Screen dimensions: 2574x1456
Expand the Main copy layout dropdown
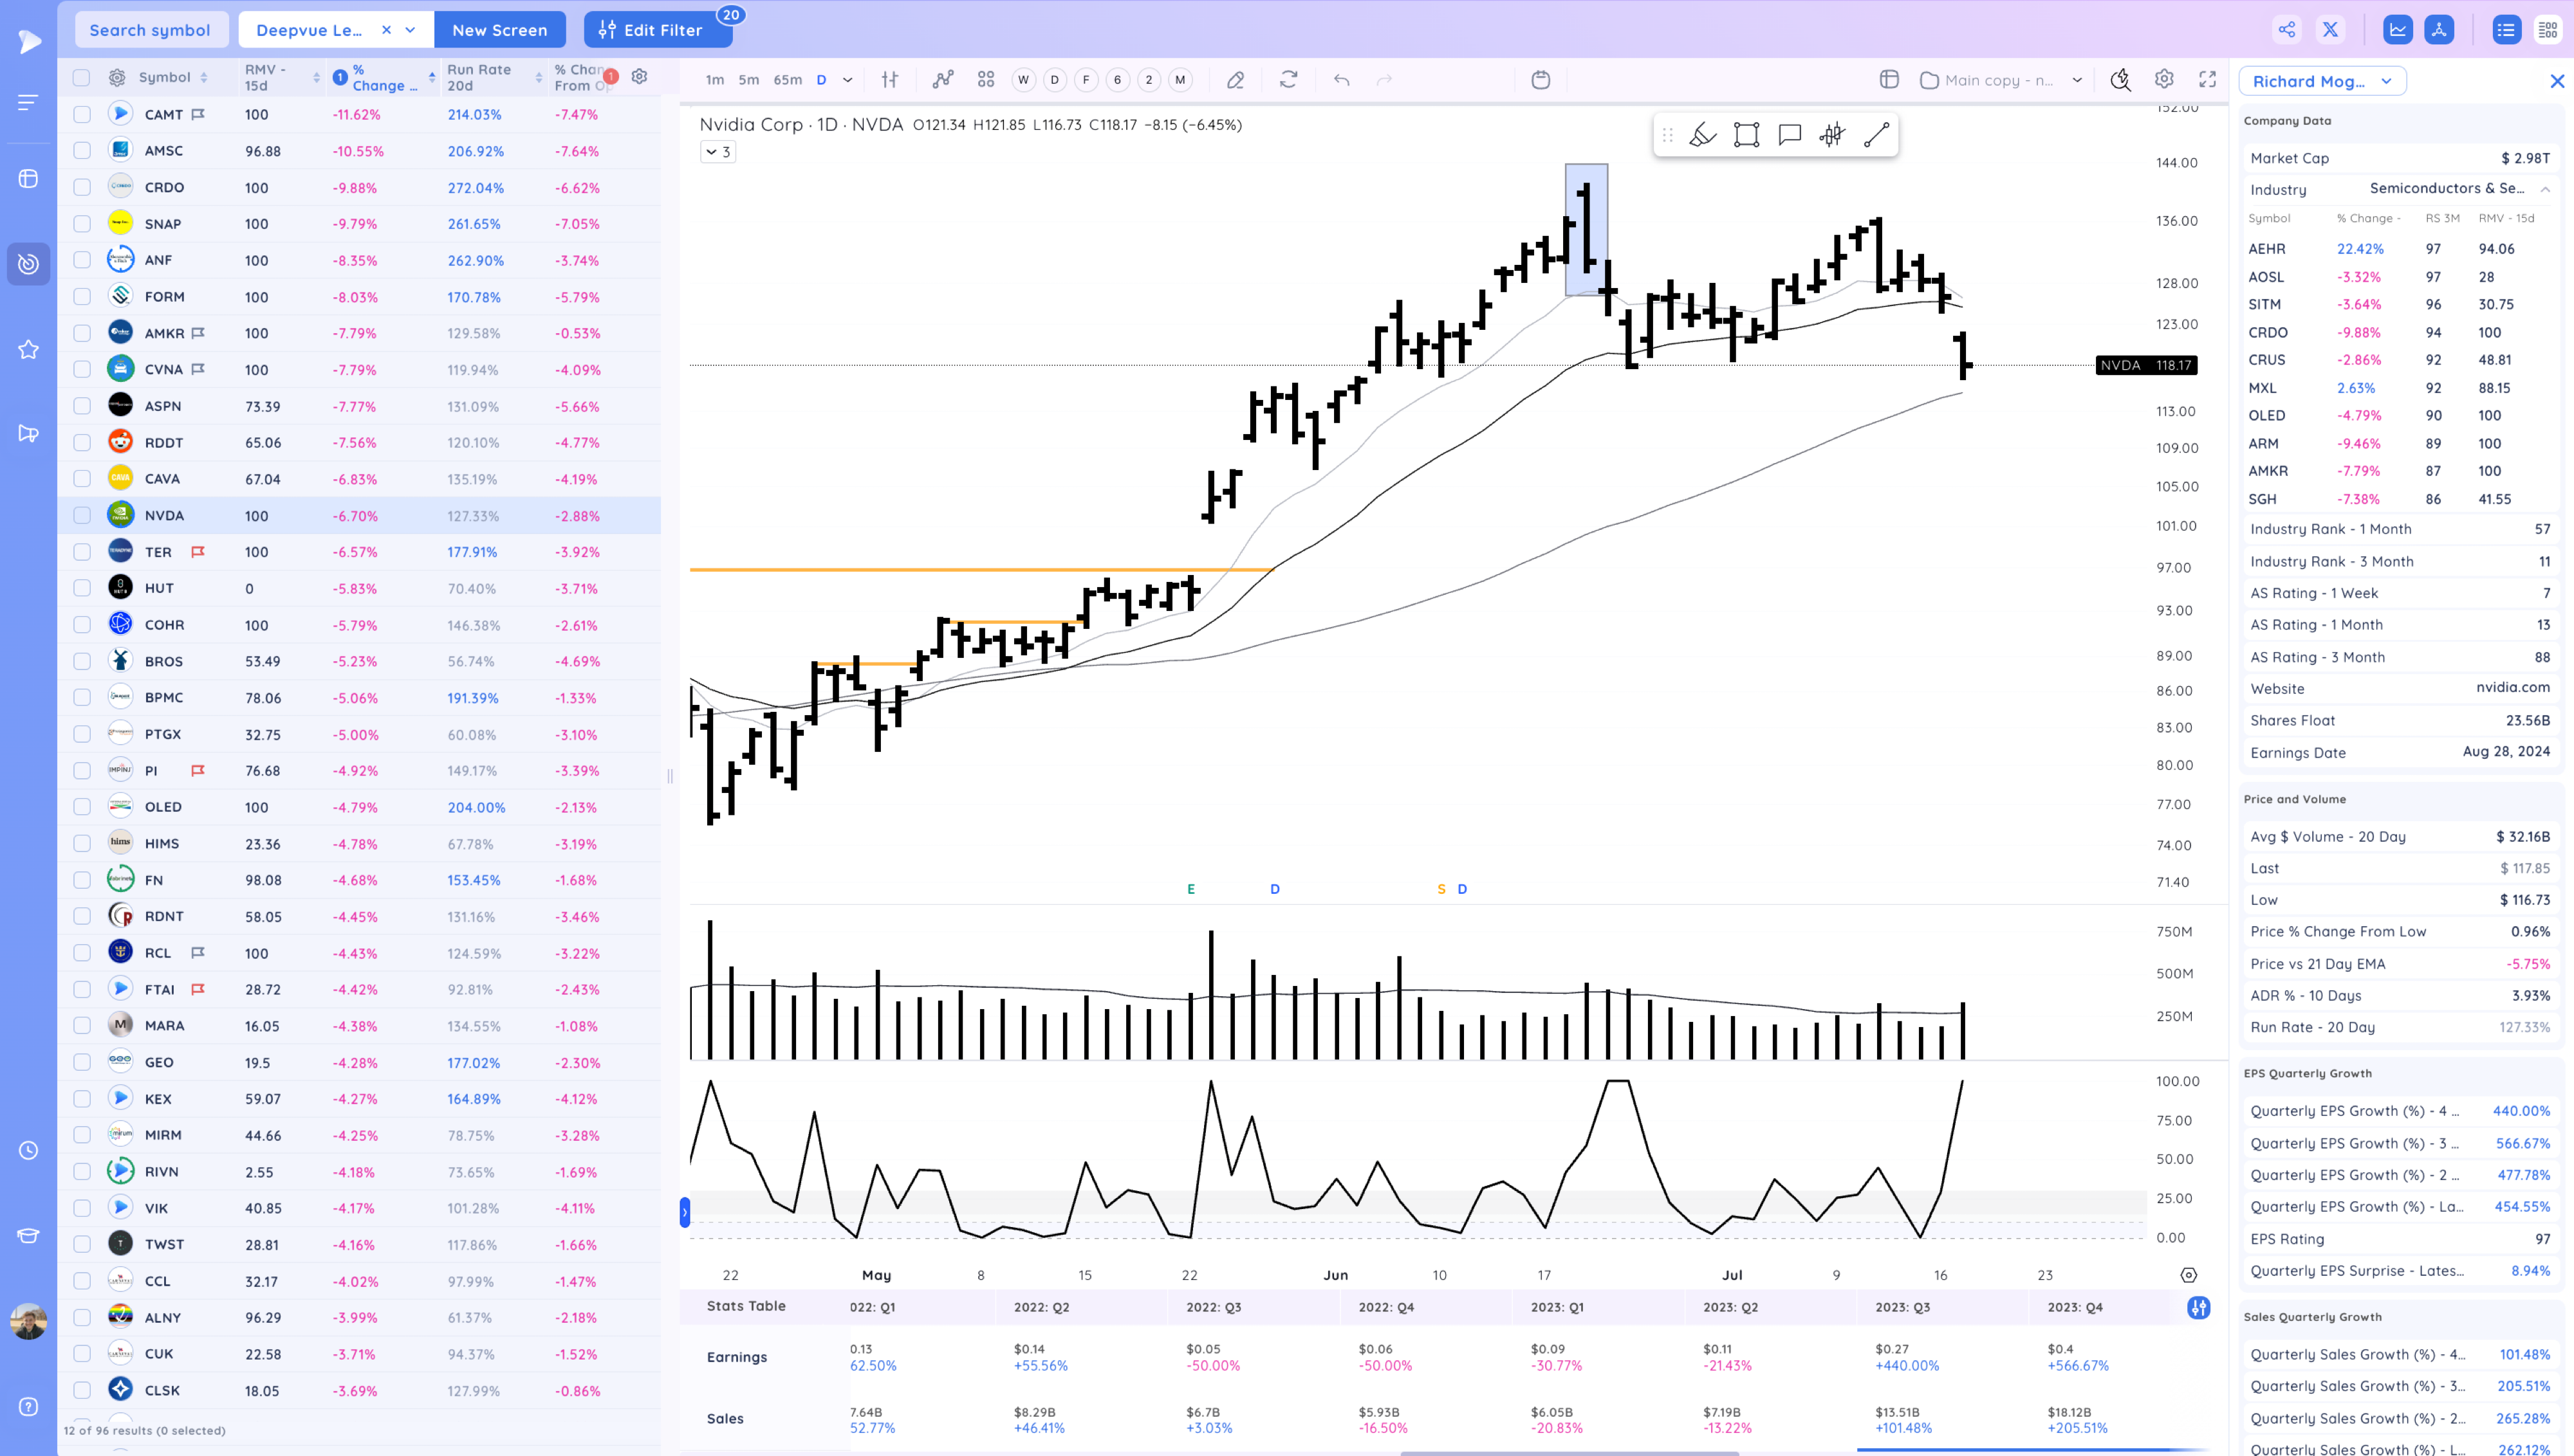pos(2077,80)
